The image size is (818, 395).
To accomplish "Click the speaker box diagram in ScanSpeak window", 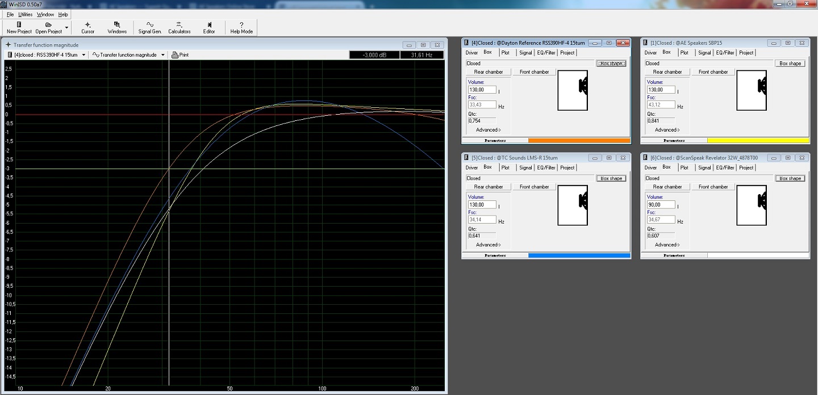I will pyautogui.click(x=751, y=204).
